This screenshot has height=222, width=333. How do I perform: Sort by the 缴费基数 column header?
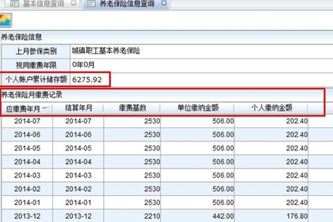point(132,108)
